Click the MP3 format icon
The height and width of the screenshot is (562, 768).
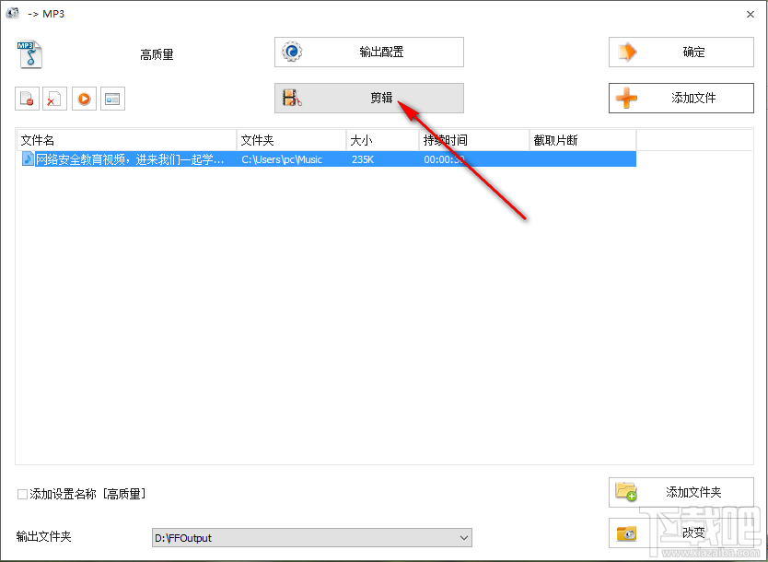click(x=29, y=54)
